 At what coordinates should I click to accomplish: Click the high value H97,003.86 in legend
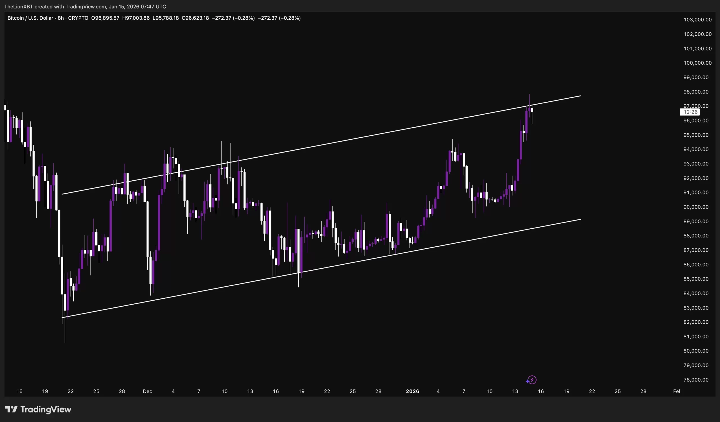(x=136, y=18)
